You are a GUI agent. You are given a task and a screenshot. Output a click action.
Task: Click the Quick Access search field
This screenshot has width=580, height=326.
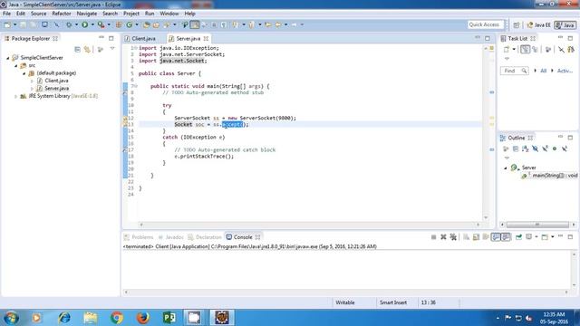(x=486, y=24)
